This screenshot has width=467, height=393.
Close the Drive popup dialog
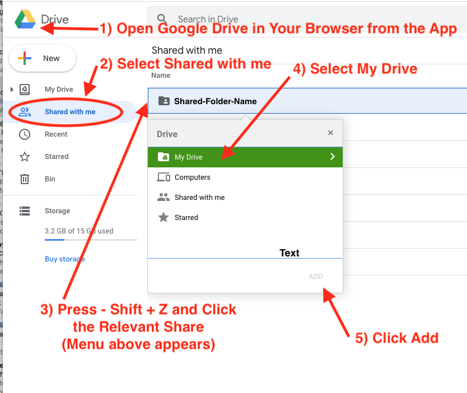coord(330,133)
